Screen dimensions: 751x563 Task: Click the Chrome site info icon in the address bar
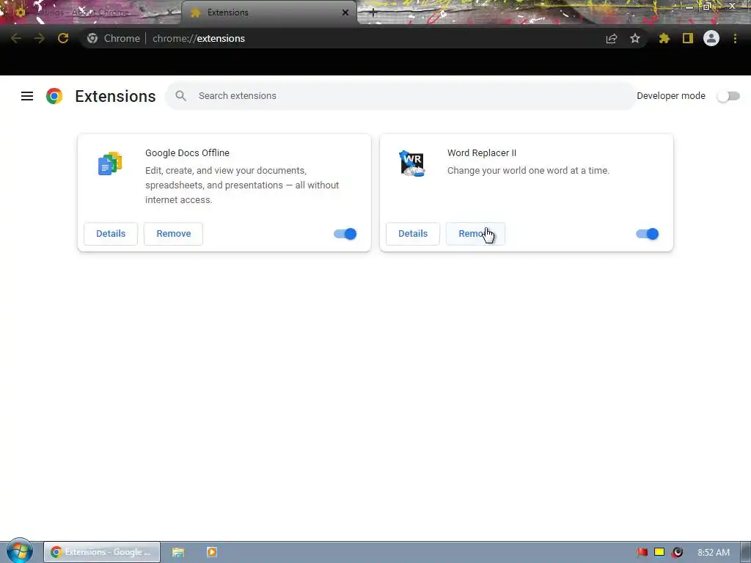[x=92, y=38]
